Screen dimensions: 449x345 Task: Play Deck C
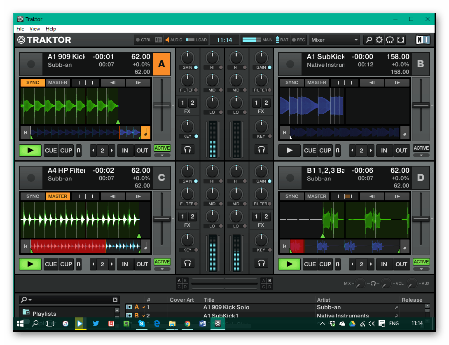(x=30, y=264)
